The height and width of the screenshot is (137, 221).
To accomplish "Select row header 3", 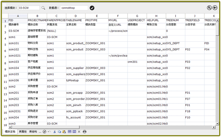I will 5,32.
